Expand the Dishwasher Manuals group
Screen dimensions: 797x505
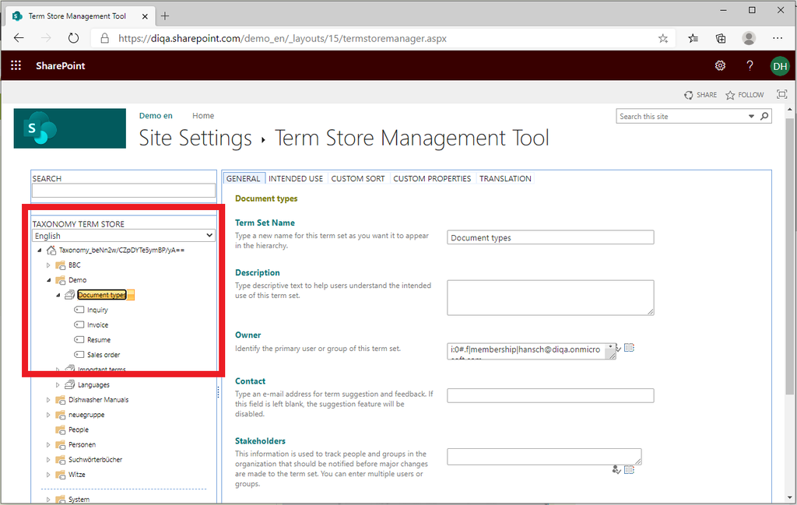coord(48,400)
